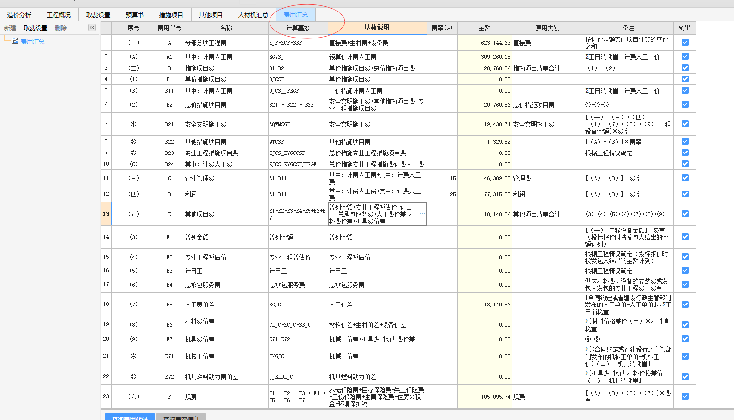This screenshot has height=420, width=734.
Task: Toggle output checkbox for 企业管理费 row
Action: (685, 178)
